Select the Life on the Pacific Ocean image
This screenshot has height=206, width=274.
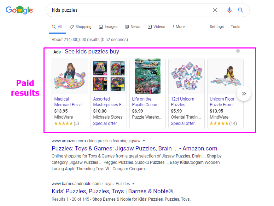click(147, 76)
